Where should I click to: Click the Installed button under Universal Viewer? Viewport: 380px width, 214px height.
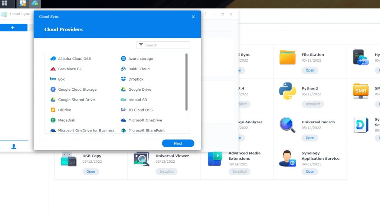(x=167, y=172)
